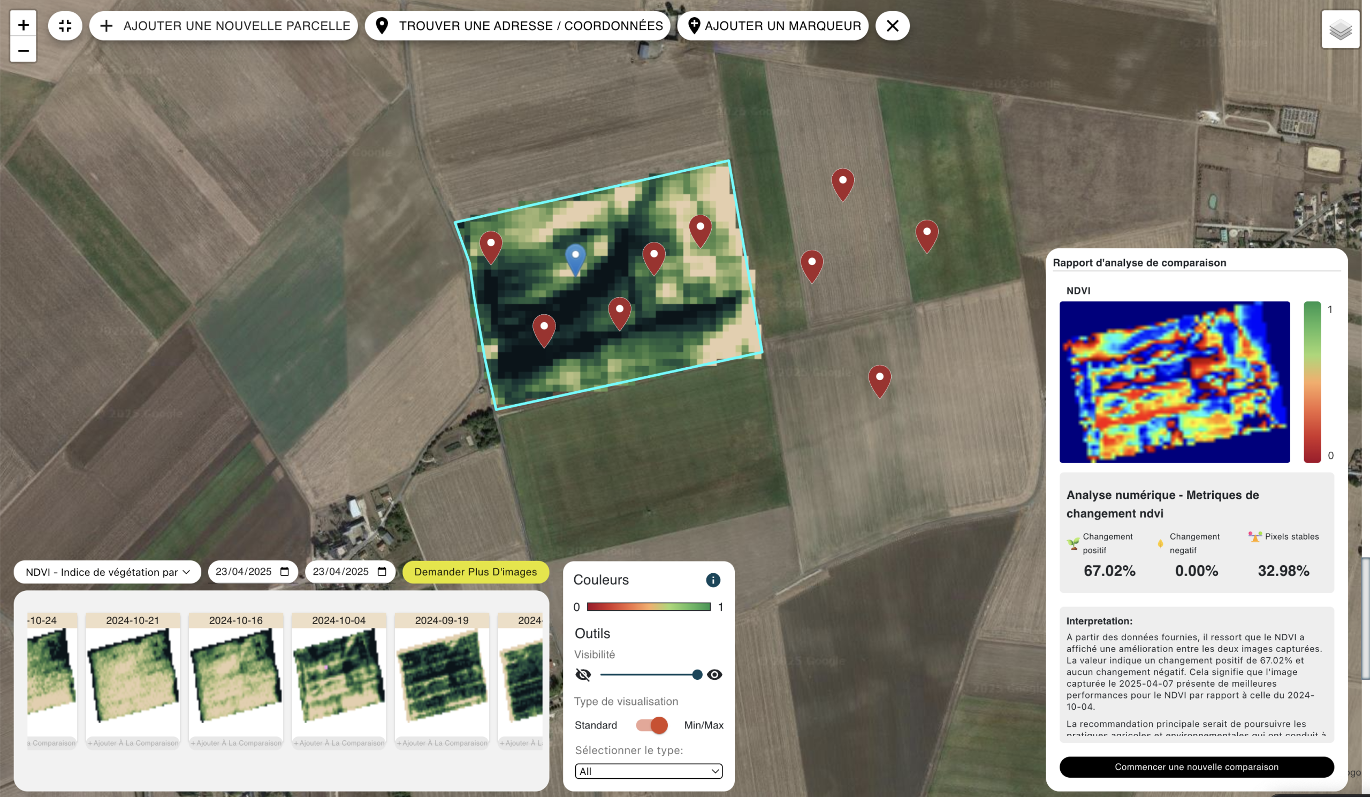Select the 2024-10-04 NDVI thumbnail
This screenshot has width=1370, height=797.
point(339,674)
